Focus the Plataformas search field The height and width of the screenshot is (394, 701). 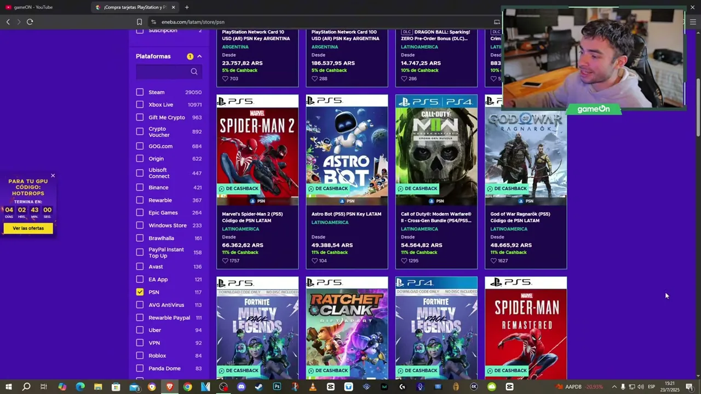click(169, 72)
